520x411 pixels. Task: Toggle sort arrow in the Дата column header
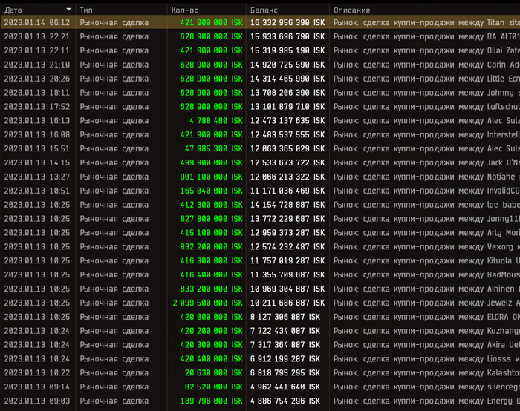(x=68, y=9)
